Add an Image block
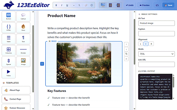177x110 pixels. (23, 62)
